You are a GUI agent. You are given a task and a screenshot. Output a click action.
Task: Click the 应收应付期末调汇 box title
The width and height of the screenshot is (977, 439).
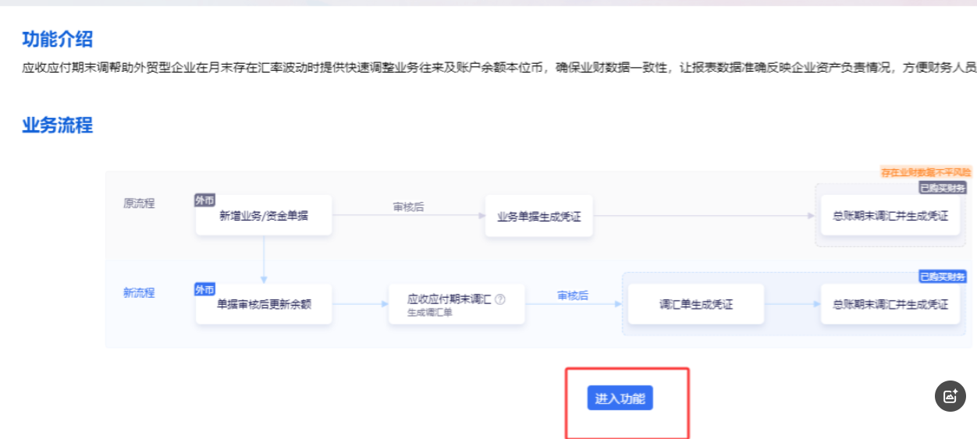click(449, 299)
